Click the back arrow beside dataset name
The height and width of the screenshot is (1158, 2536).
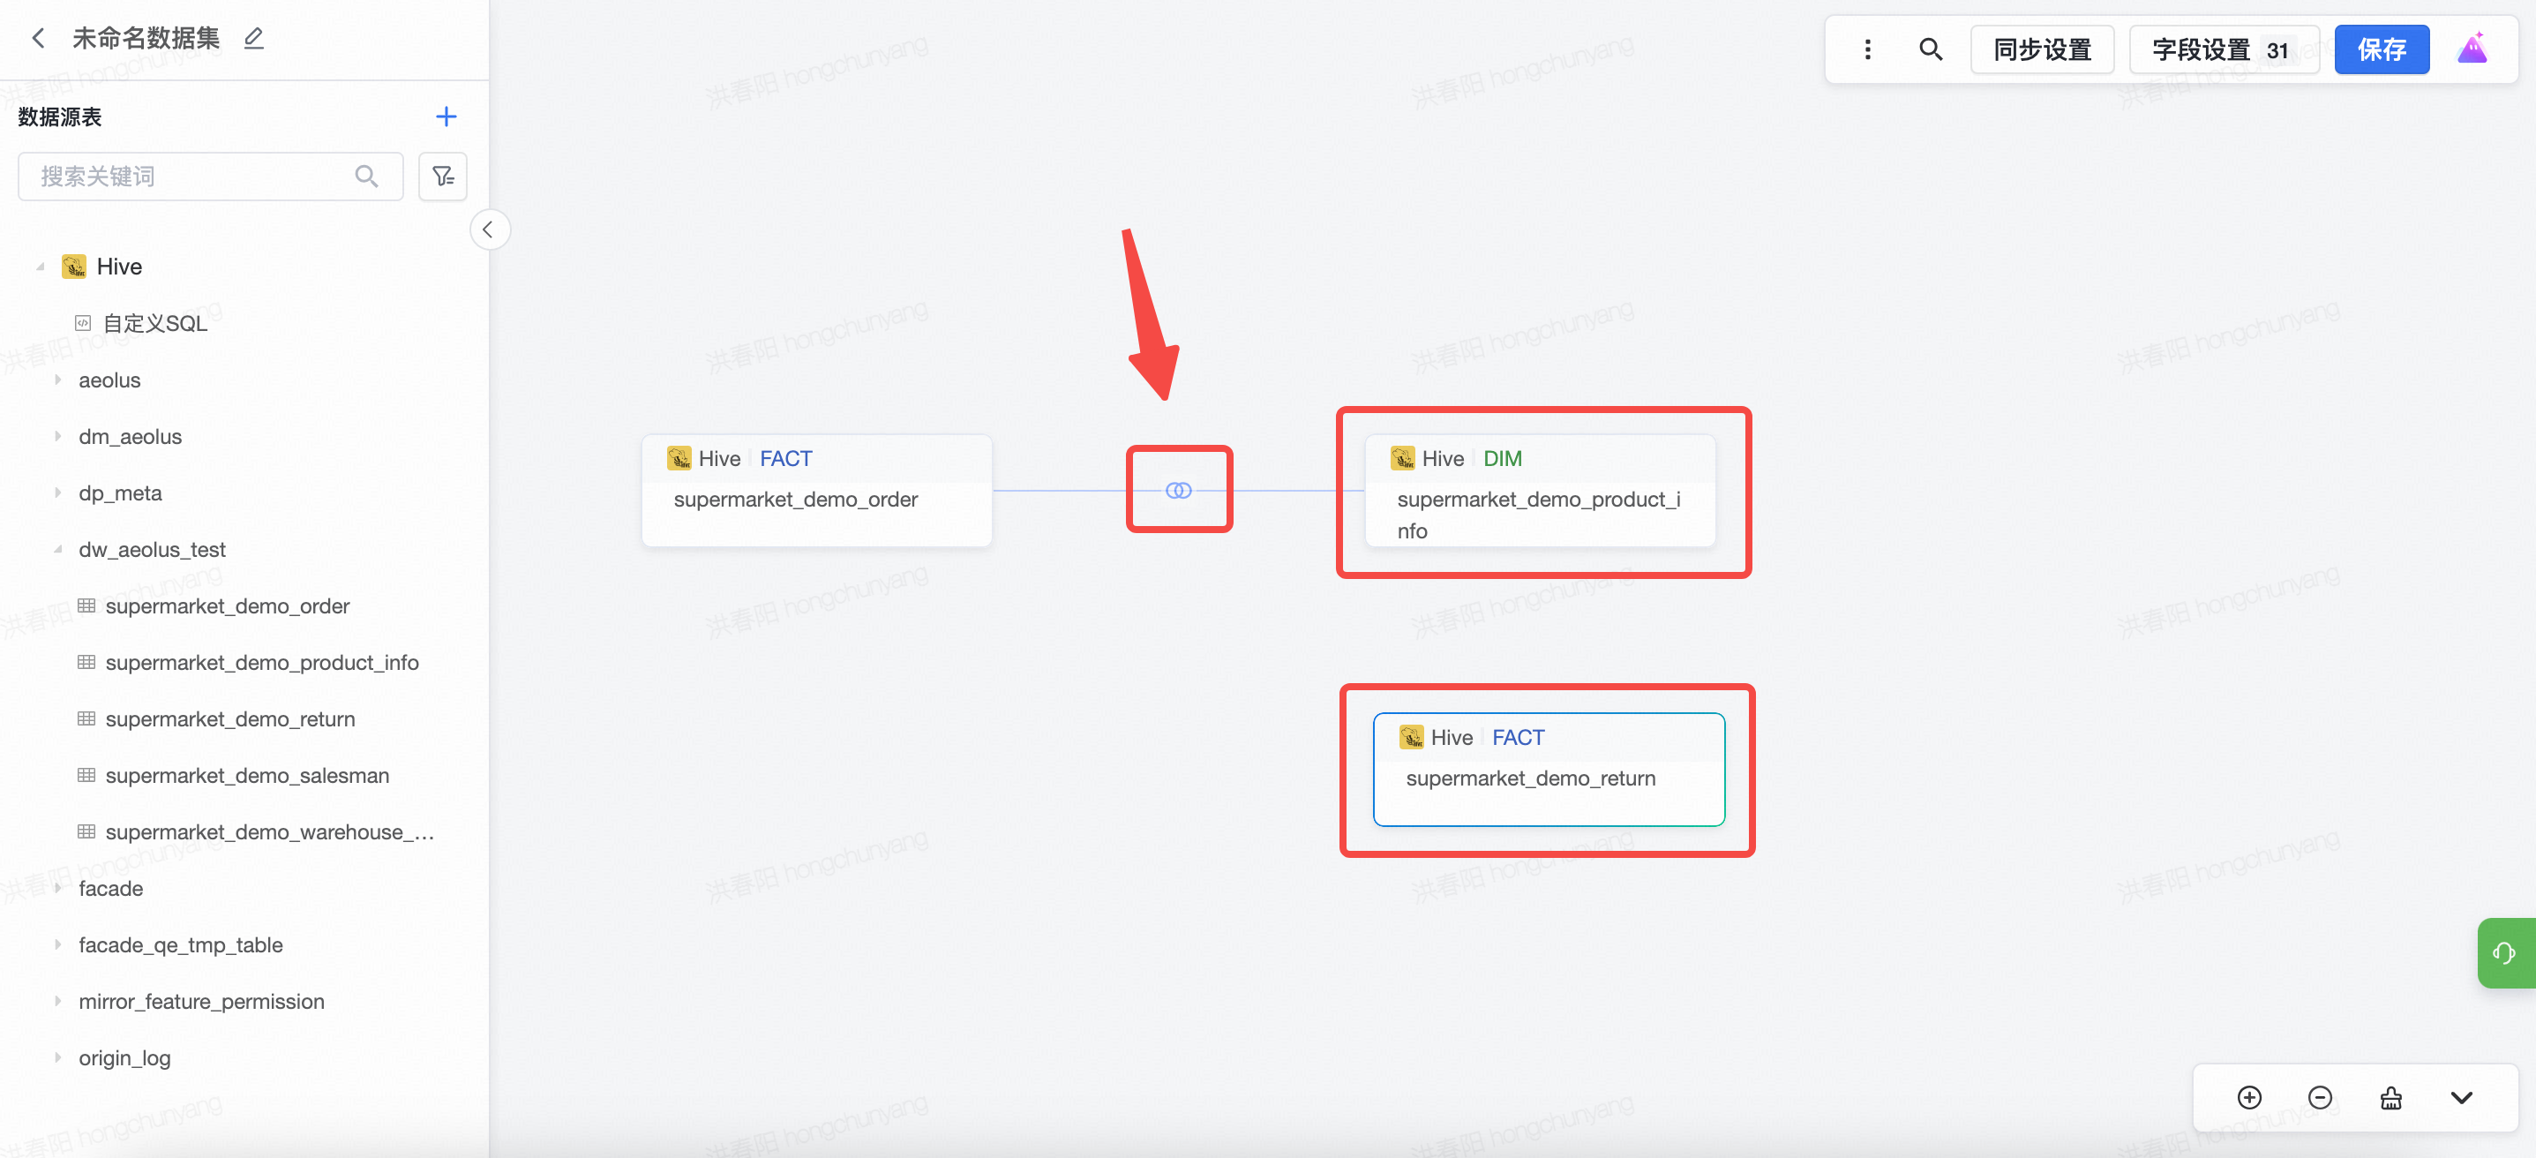[x=39, y=39]
